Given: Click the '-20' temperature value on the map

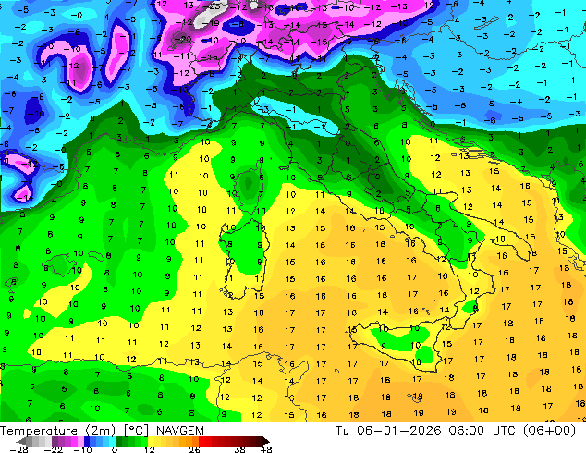Looking at the screenshot, I should tap(183, 39).
